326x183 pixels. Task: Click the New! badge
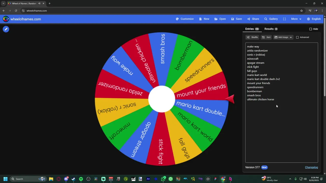pyautogui.click(x=264, y=167)
